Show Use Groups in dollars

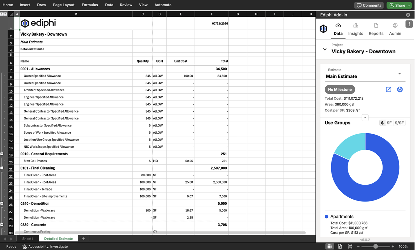pyautogui.click(x=382, y=123)
